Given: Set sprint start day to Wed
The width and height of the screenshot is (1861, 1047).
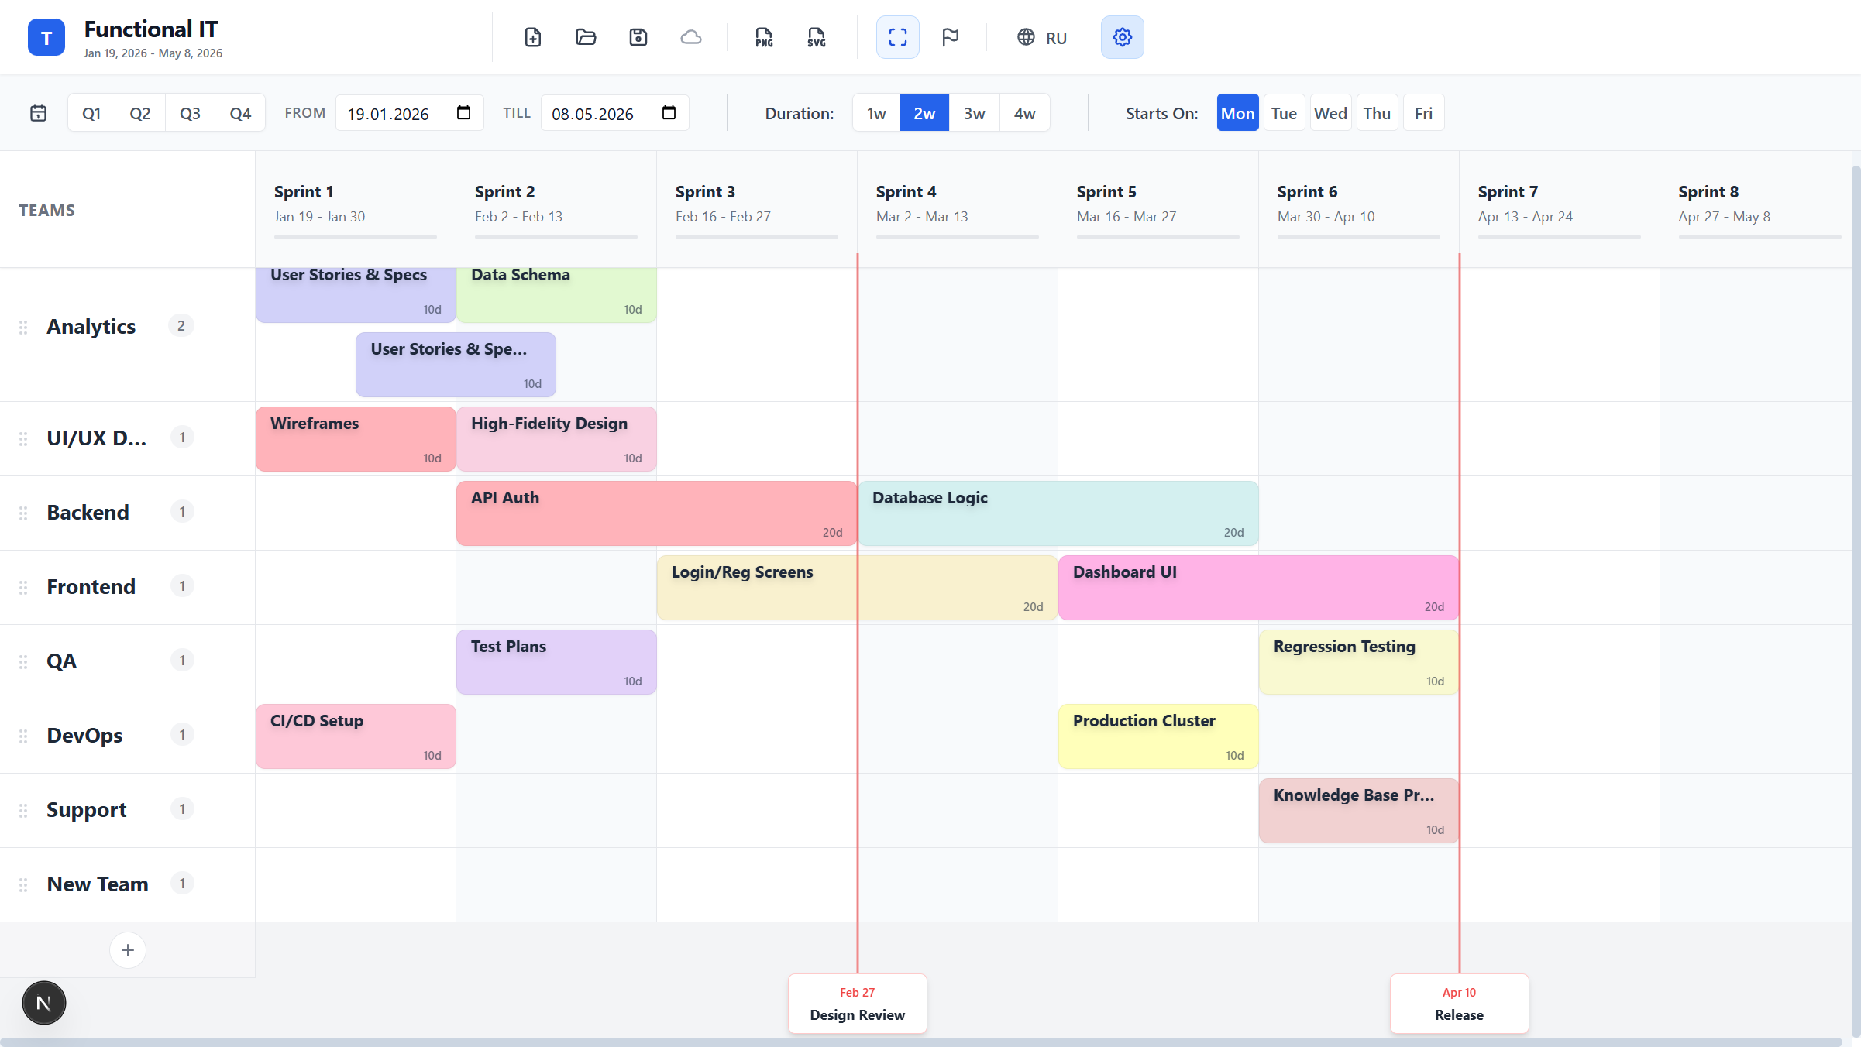Looking at the screenshot, I should (1330, 113).
